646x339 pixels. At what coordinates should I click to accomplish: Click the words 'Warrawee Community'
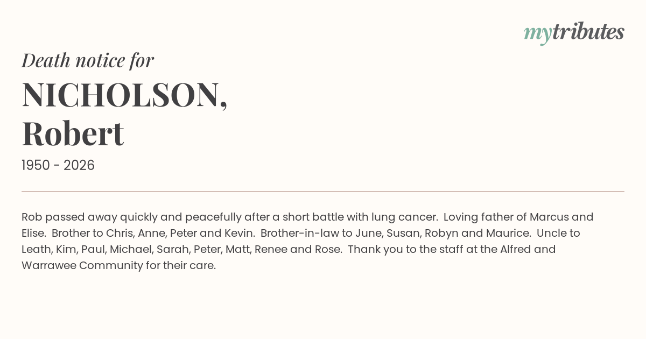[75, 265]
